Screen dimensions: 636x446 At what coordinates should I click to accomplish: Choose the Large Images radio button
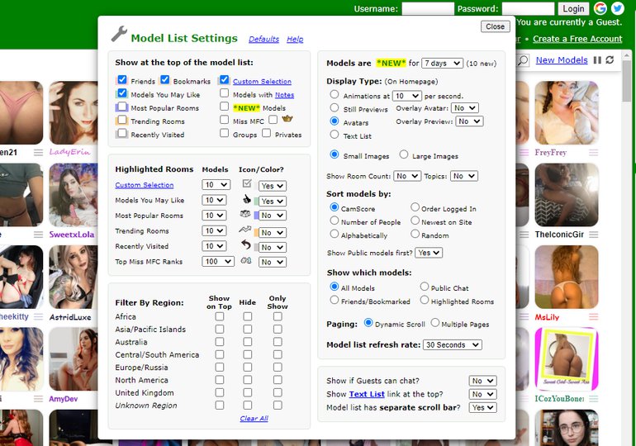[x=404, y=154]
